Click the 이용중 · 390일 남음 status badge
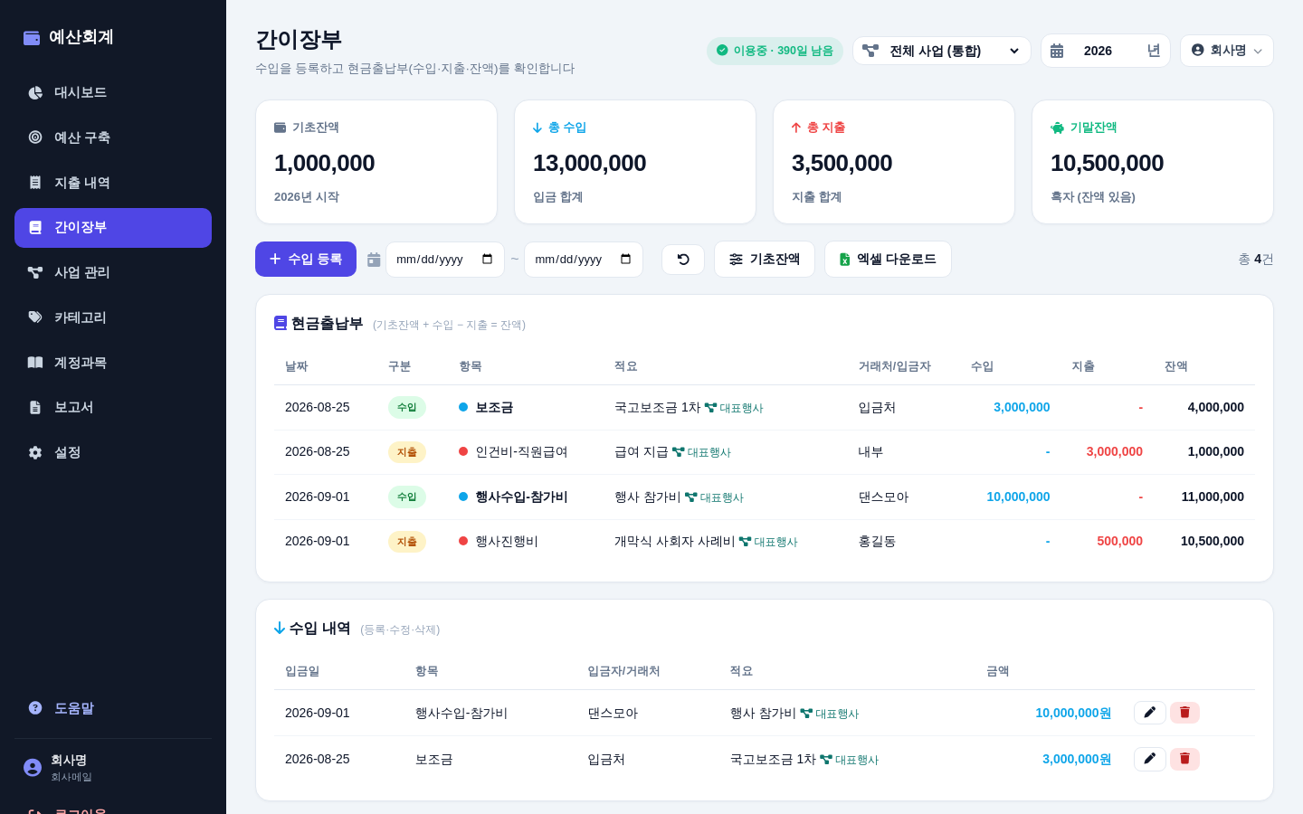Image resolution: width=1303 pixels, height=814 pixels. pos(775,51)
